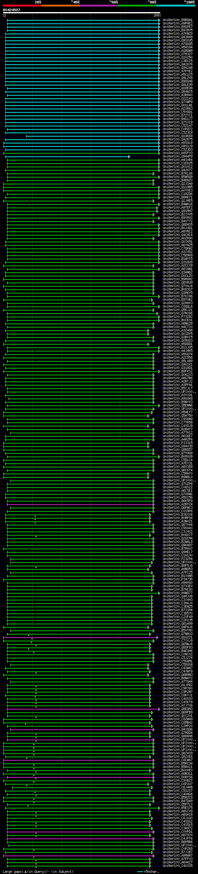The width and height of the screenshot is (198, 874).
Task: Select hit label UniRef100_P73282
Action: (178, 317)
